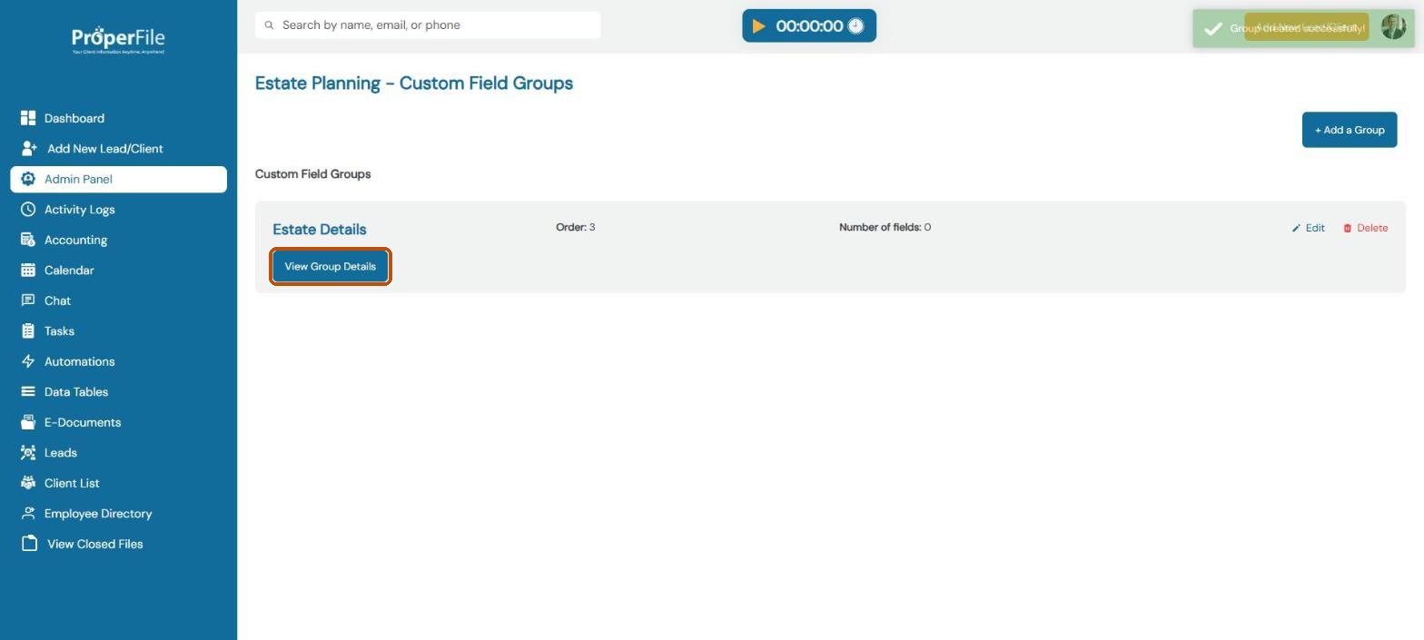Open the Accounting section
1424x640 pixels.
(x=118, y=240)
